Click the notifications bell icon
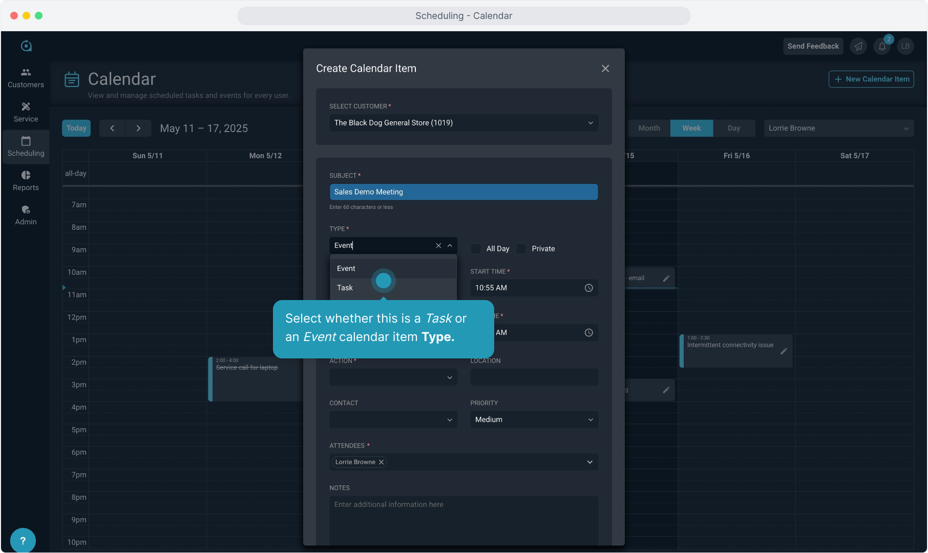 pyautogui.click(x=882, y=46)
